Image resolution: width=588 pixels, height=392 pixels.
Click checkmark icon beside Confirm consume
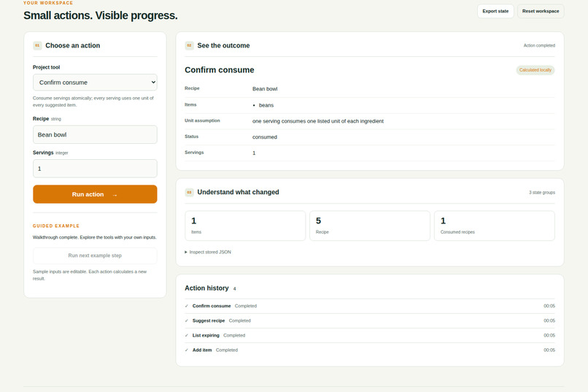click(186, 306)
